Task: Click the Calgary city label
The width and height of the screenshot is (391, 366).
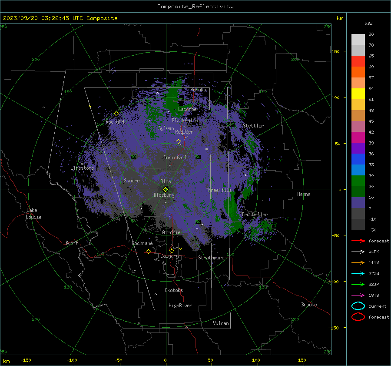Action: point(169,256)
